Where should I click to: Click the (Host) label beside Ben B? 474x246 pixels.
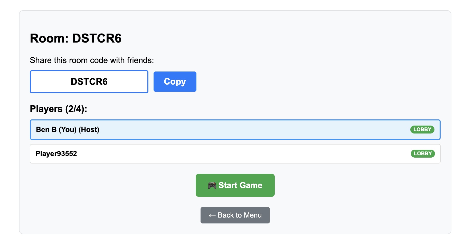pyautogui.click(x=89, y=130)
